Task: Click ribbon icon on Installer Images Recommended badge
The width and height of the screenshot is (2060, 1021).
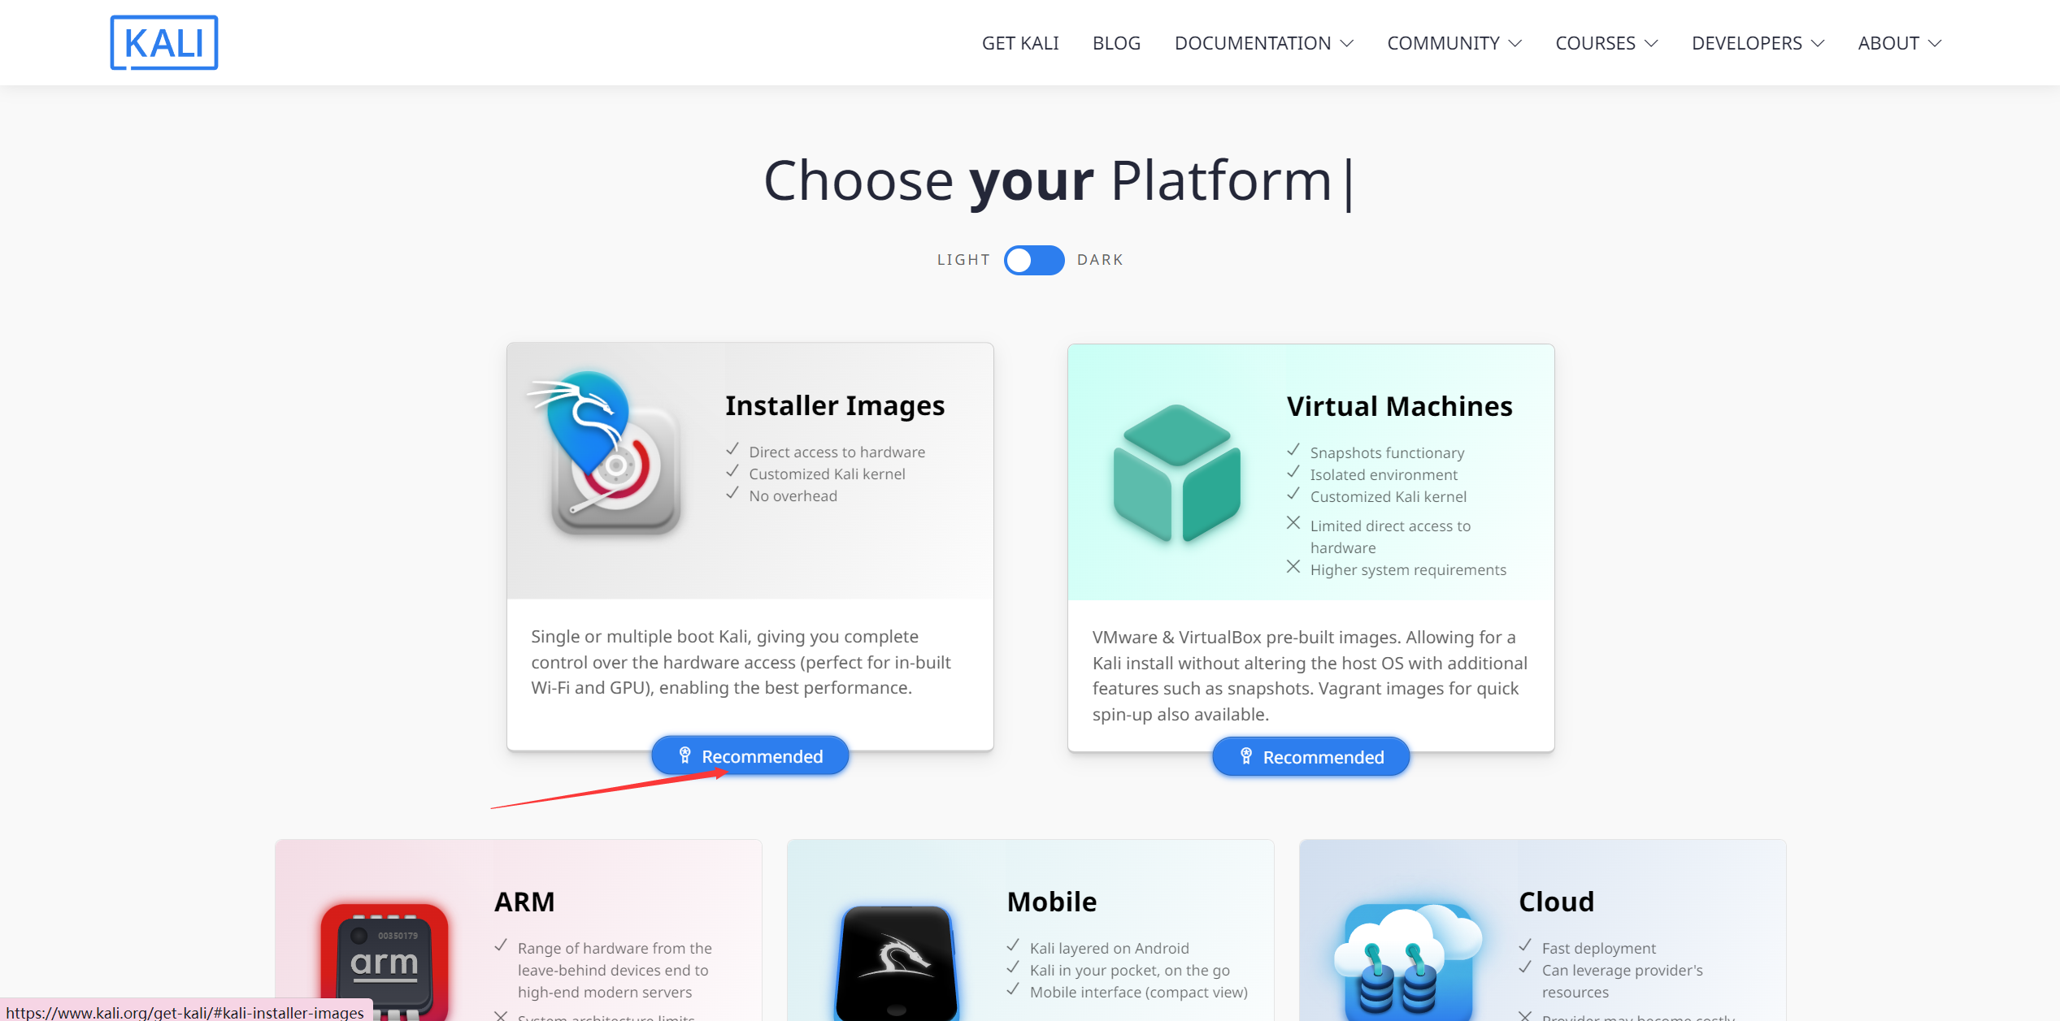Action: (684, 756)
